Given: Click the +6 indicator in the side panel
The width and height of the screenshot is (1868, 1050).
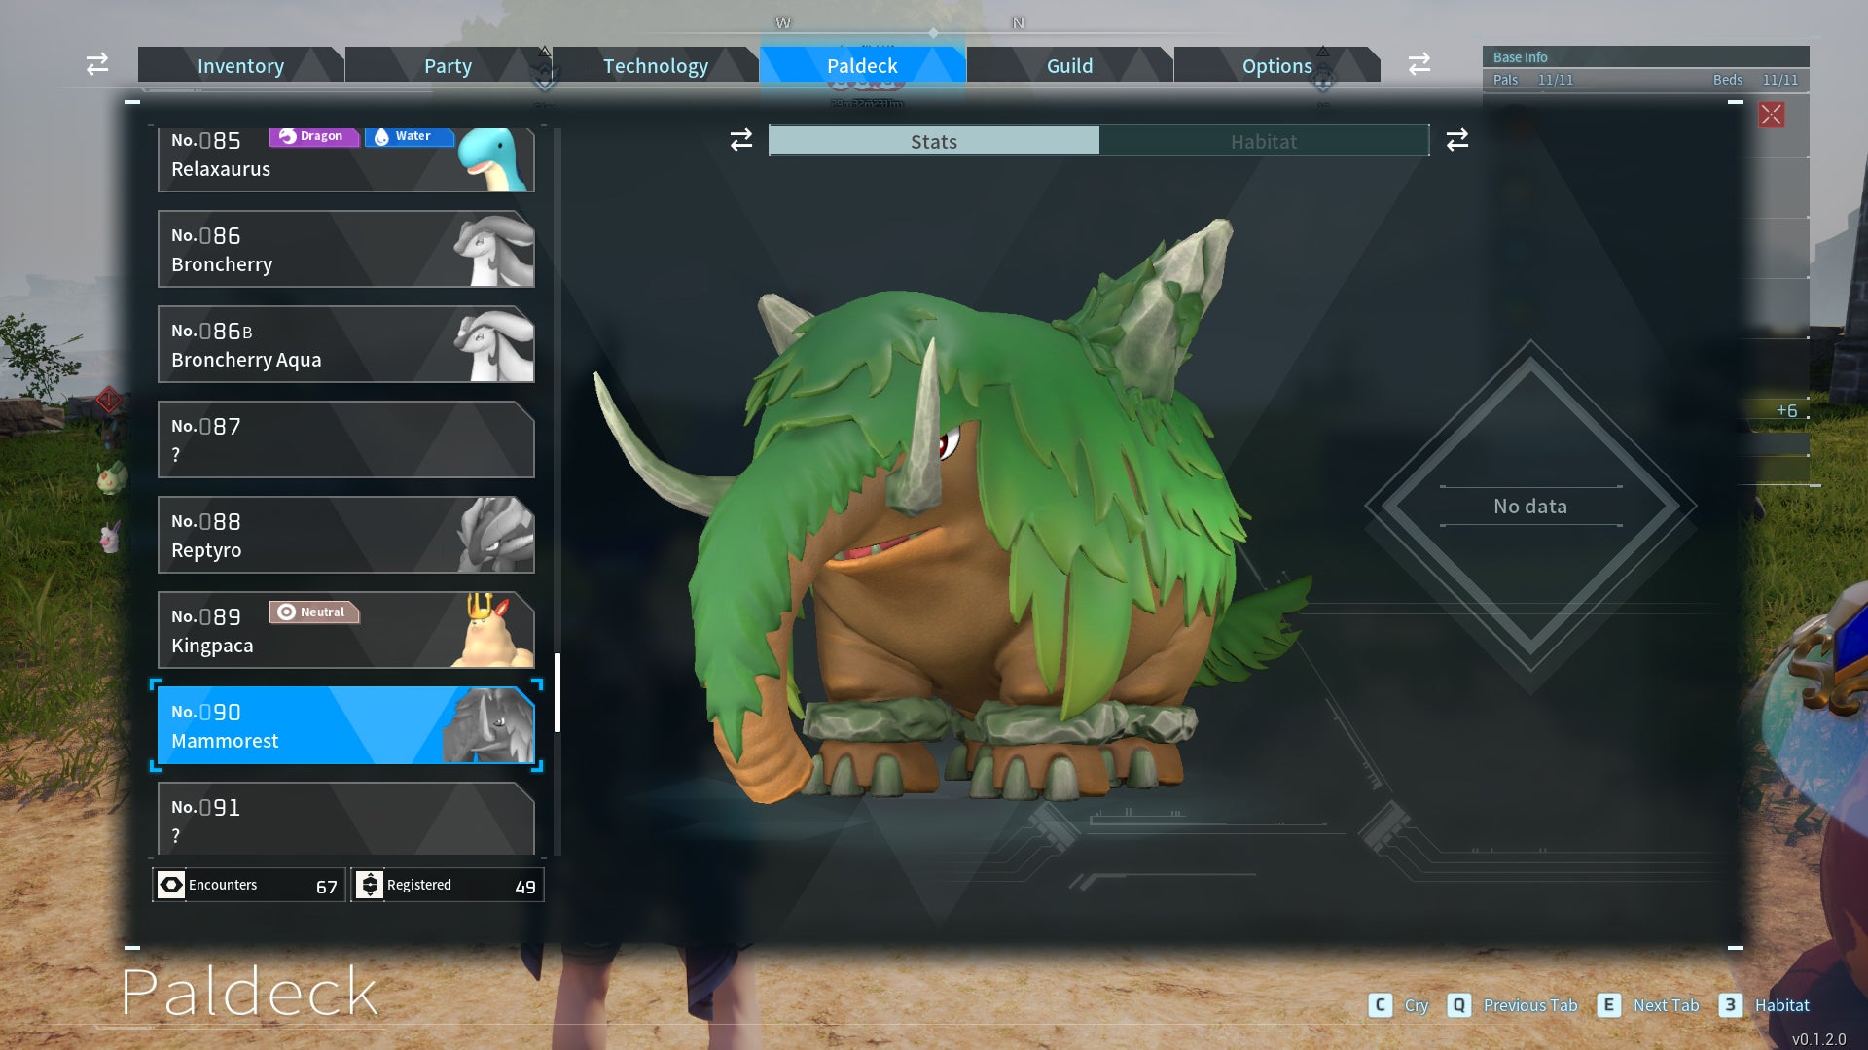Looking at the screenshot, I should (1786, 411).
